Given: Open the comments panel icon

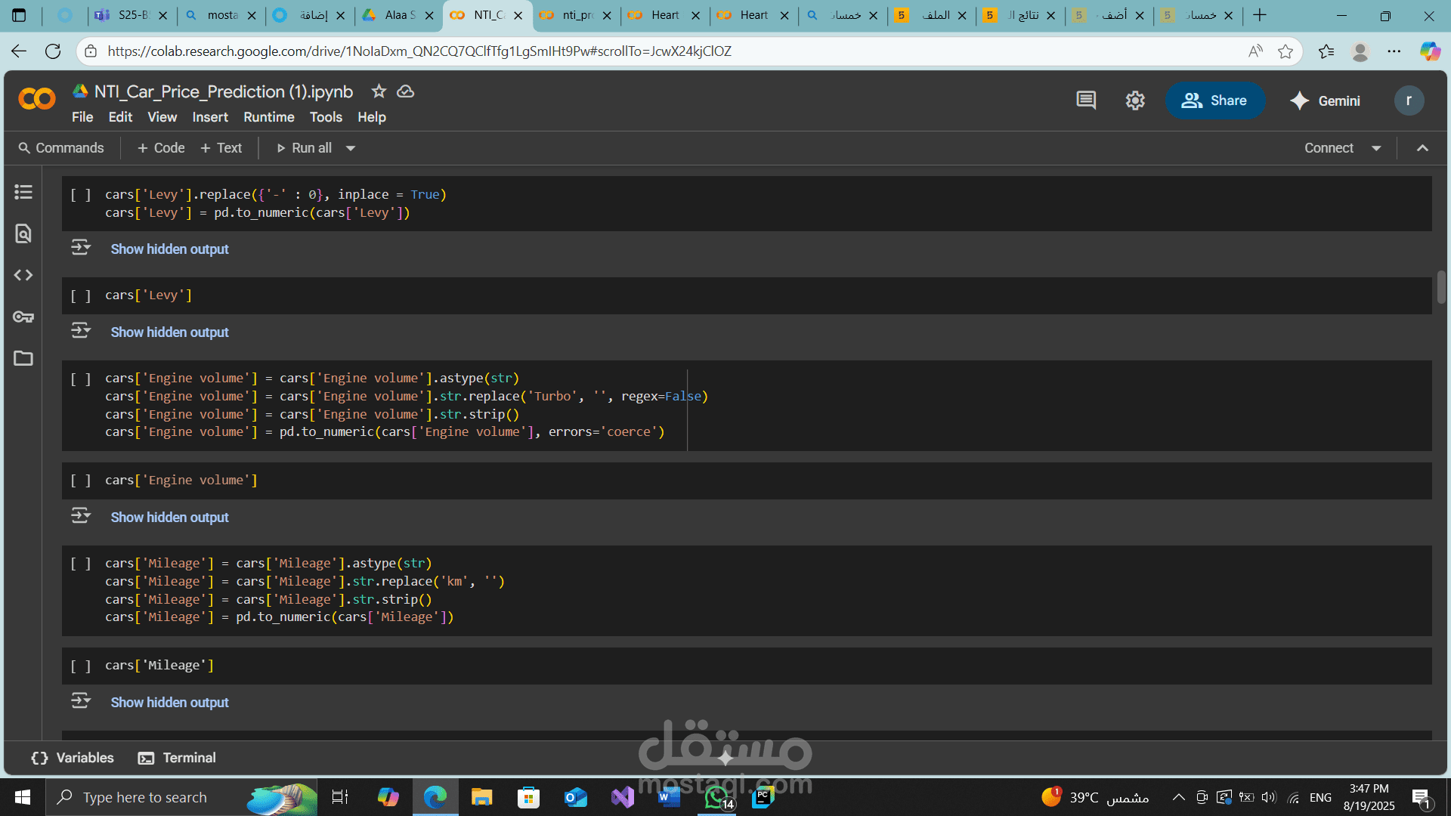Looking at the screenshot, I should 1086,100.
